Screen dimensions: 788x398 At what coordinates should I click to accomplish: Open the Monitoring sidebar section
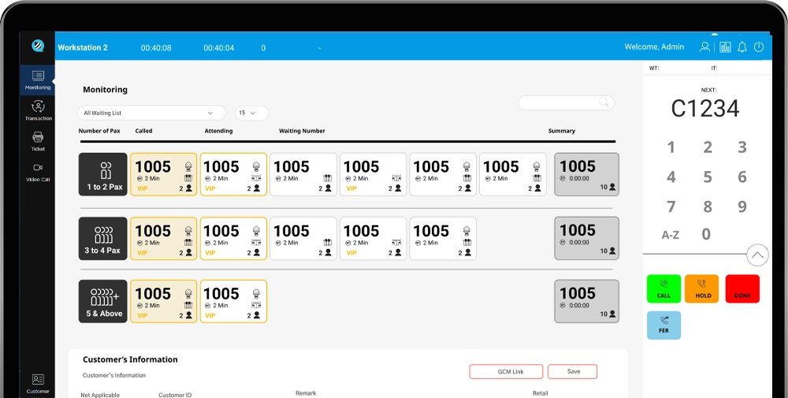click(38, 80)
